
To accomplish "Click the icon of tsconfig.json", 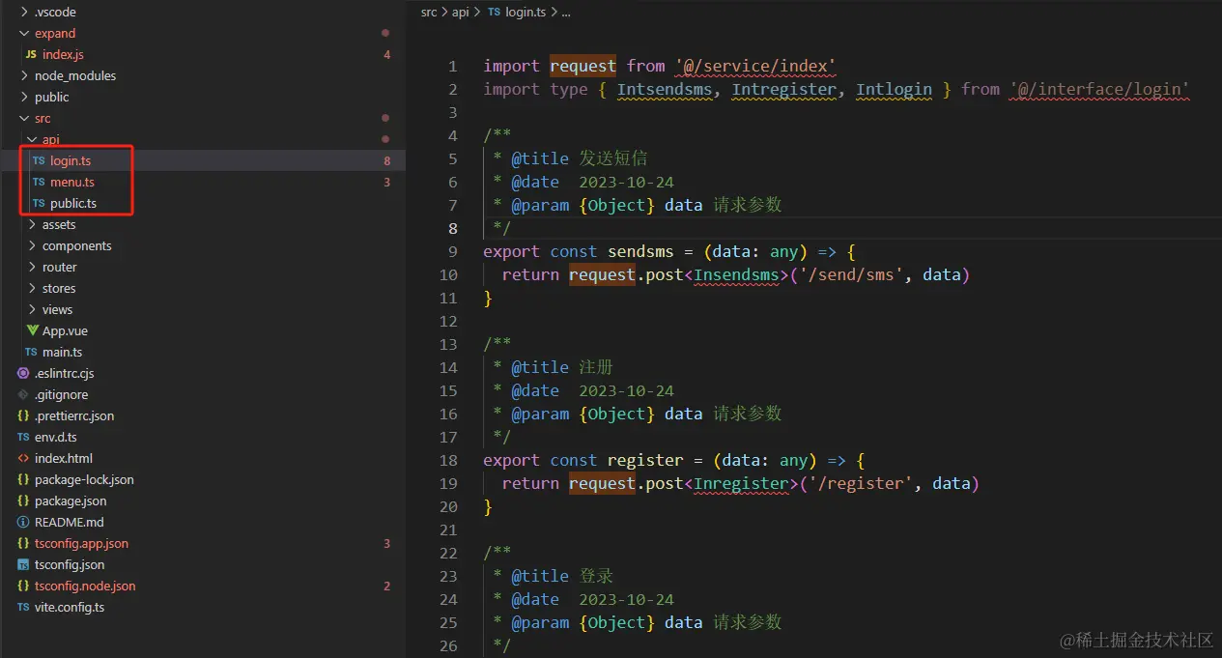I will [x=23, y=565].
